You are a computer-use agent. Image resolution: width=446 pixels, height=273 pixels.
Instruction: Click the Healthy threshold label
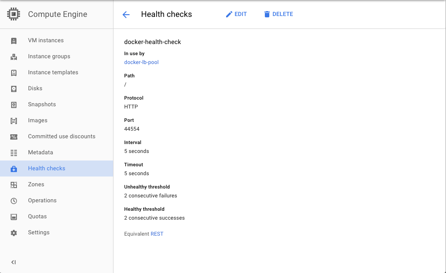pos(144,209)
